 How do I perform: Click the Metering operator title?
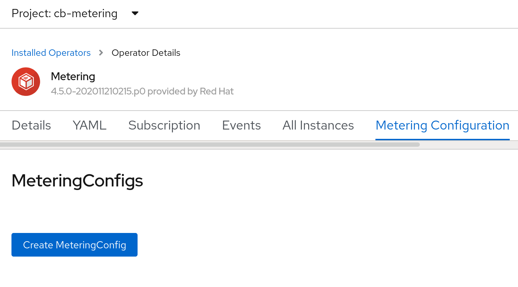click(73, 76)
